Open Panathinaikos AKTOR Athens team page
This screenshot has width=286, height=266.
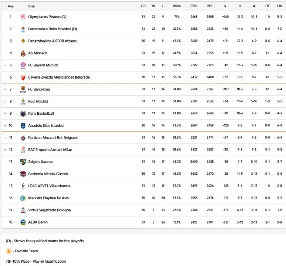tap(52, 41)
